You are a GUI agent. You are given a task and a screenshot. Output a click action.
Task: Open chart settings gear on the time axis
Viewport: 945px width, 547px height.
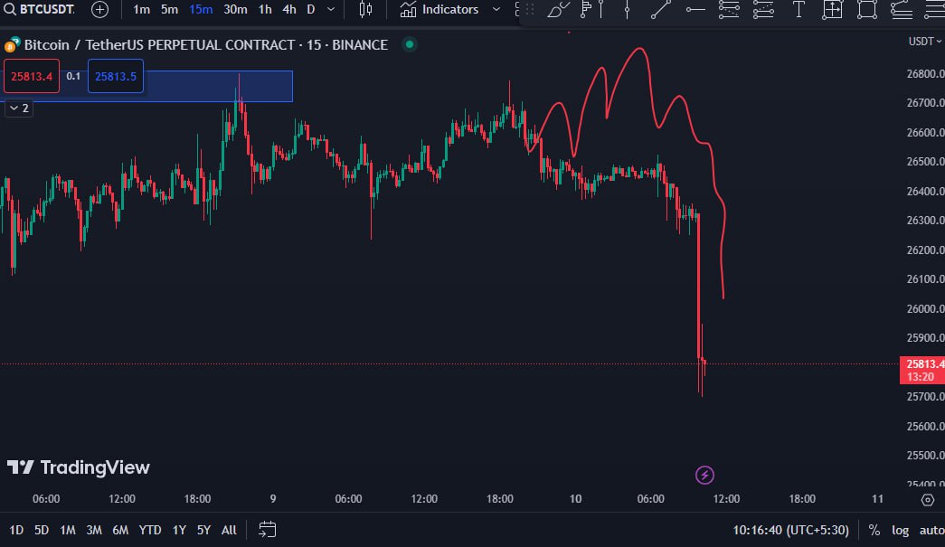pos(928,499)
